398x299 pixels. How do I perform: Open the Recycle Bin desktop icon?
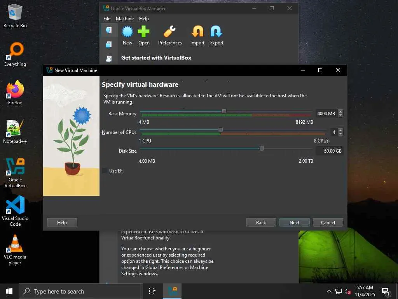coord(15,16)
